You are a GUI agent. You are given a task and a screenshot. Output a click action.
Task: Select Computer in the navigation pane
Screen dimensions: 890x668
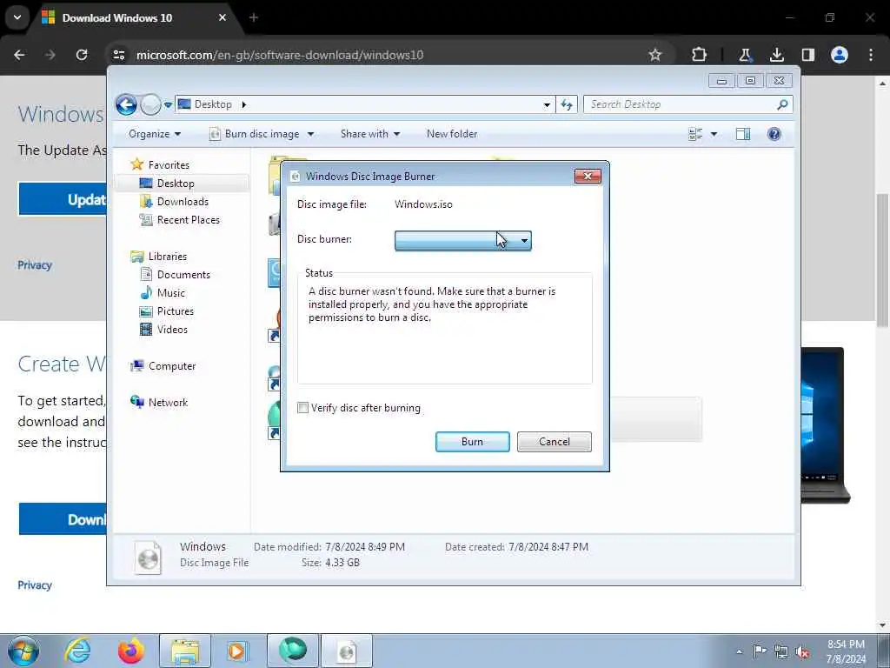(172, 366)
